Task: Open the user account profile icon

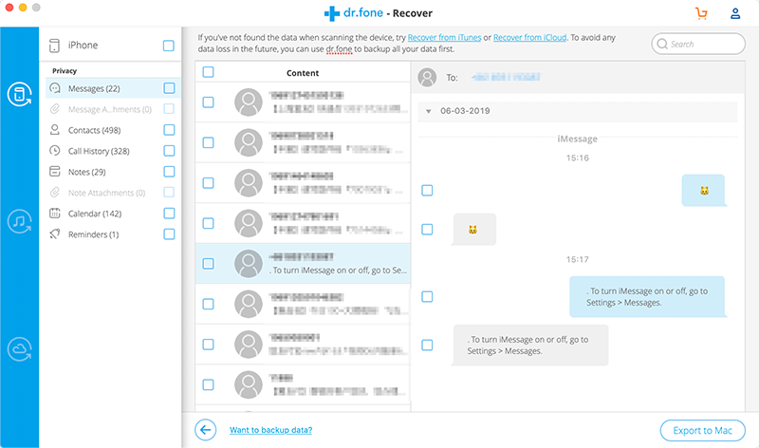Action: tap(734, 13)
